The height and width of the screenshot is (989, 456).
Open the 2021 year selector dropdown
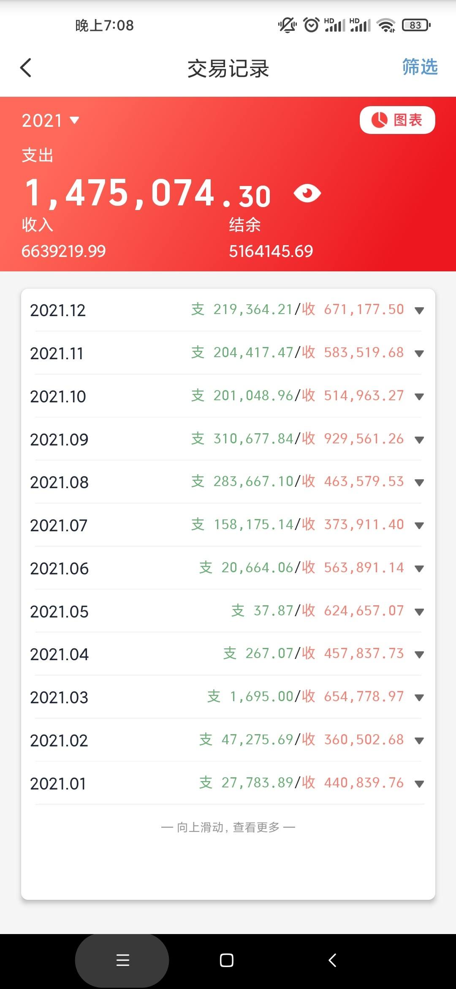coord(51,120)
